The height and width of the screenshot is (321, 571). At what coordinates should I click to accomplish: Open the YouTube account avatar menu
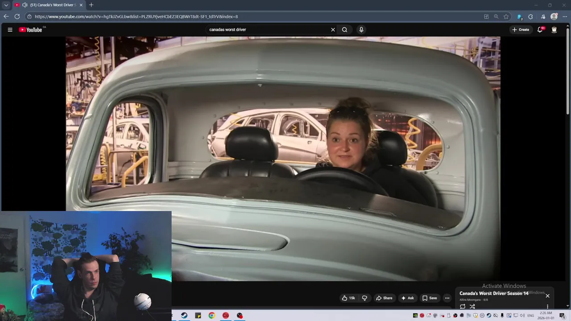[554, 30]
